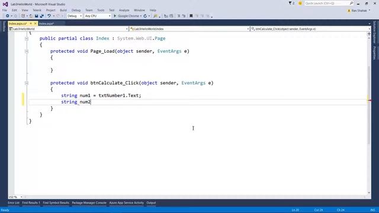379x213 pixels.
Task: Open the notifications flag icon
Action: [x=291, y=4]
